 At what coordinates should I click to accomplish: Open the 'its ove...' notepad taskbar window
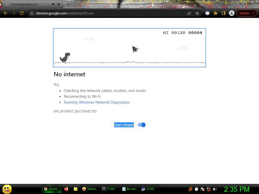pos(130,189)
